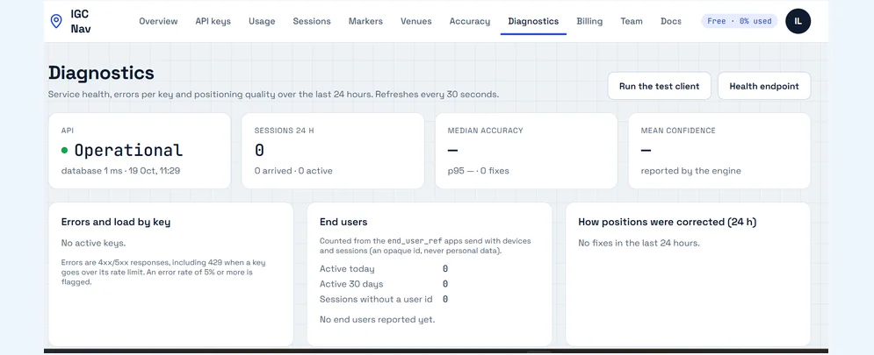This screenshot has width=874, height=355.
Task: Click the '0 arrived · 0 active' text
Action: 293,171
